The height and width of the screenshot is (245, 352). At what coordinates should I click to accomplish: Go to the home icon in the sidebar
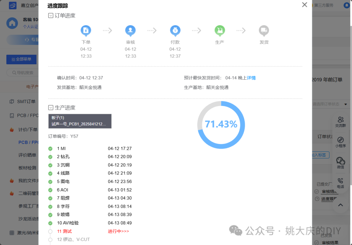point(12,23)
